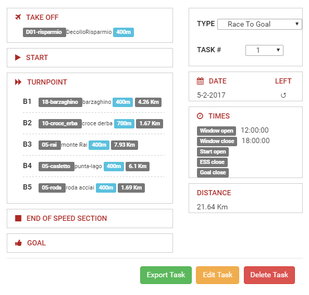Click the reset arrow icon under Left
Image resolution: width=309 pixels, height=295 pixels.
point(283,96)
